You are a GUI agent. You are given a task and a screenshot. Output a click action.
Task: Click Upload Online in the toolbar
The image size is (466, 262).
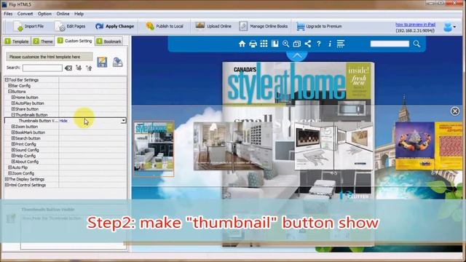point(213,26)
